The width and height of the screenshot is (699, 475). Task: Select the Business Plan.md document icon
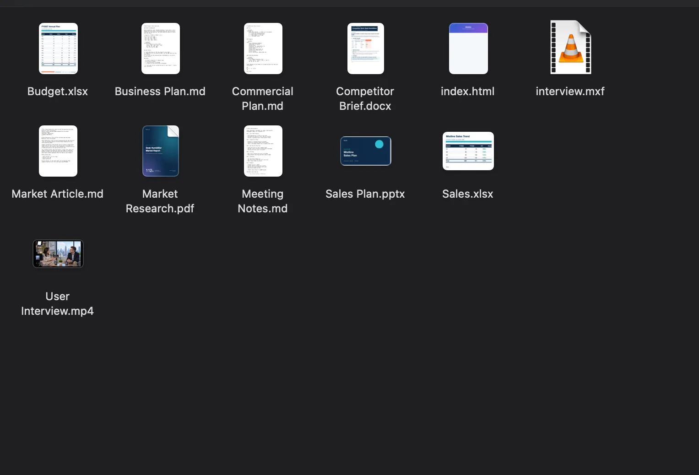click(161, 49)
